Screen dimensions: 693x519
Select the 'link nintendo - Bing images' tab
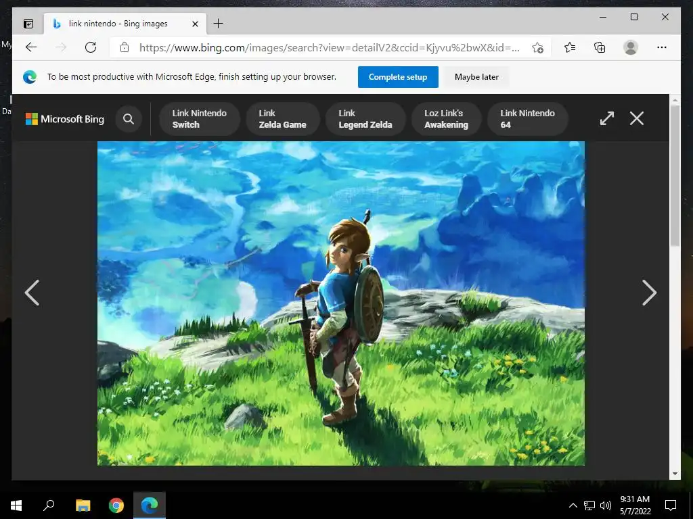[125, 24]
